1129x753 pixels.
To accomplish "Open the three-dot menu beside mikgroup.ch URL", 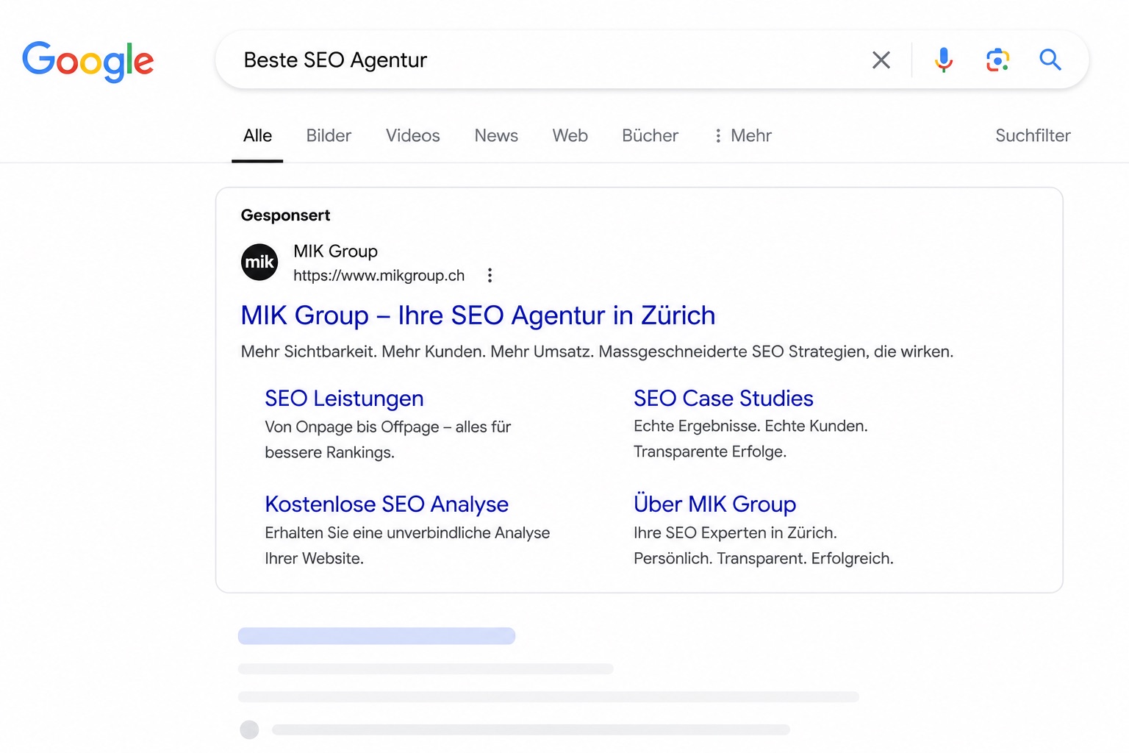I will (x=490, y=275).
